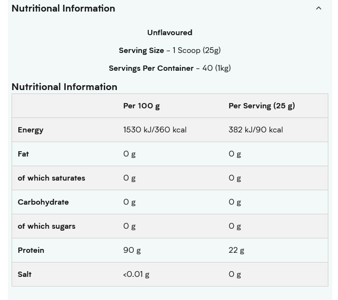Image resolution: width=338 pixels, height=300 pixels.
Task: Select the Per Serving (25 g) column header
Action: [x=261, y=105]
